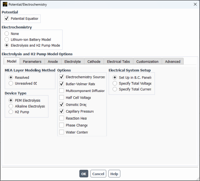
Task: Select None for Electrochemistry
Action: pyautogui.click(x=7, y=34)
